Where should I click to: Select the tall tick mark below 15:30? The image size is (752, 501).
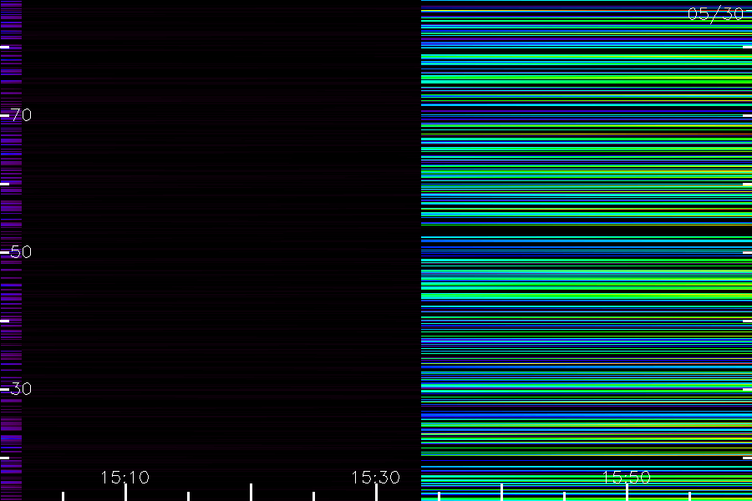pos(376,493)
